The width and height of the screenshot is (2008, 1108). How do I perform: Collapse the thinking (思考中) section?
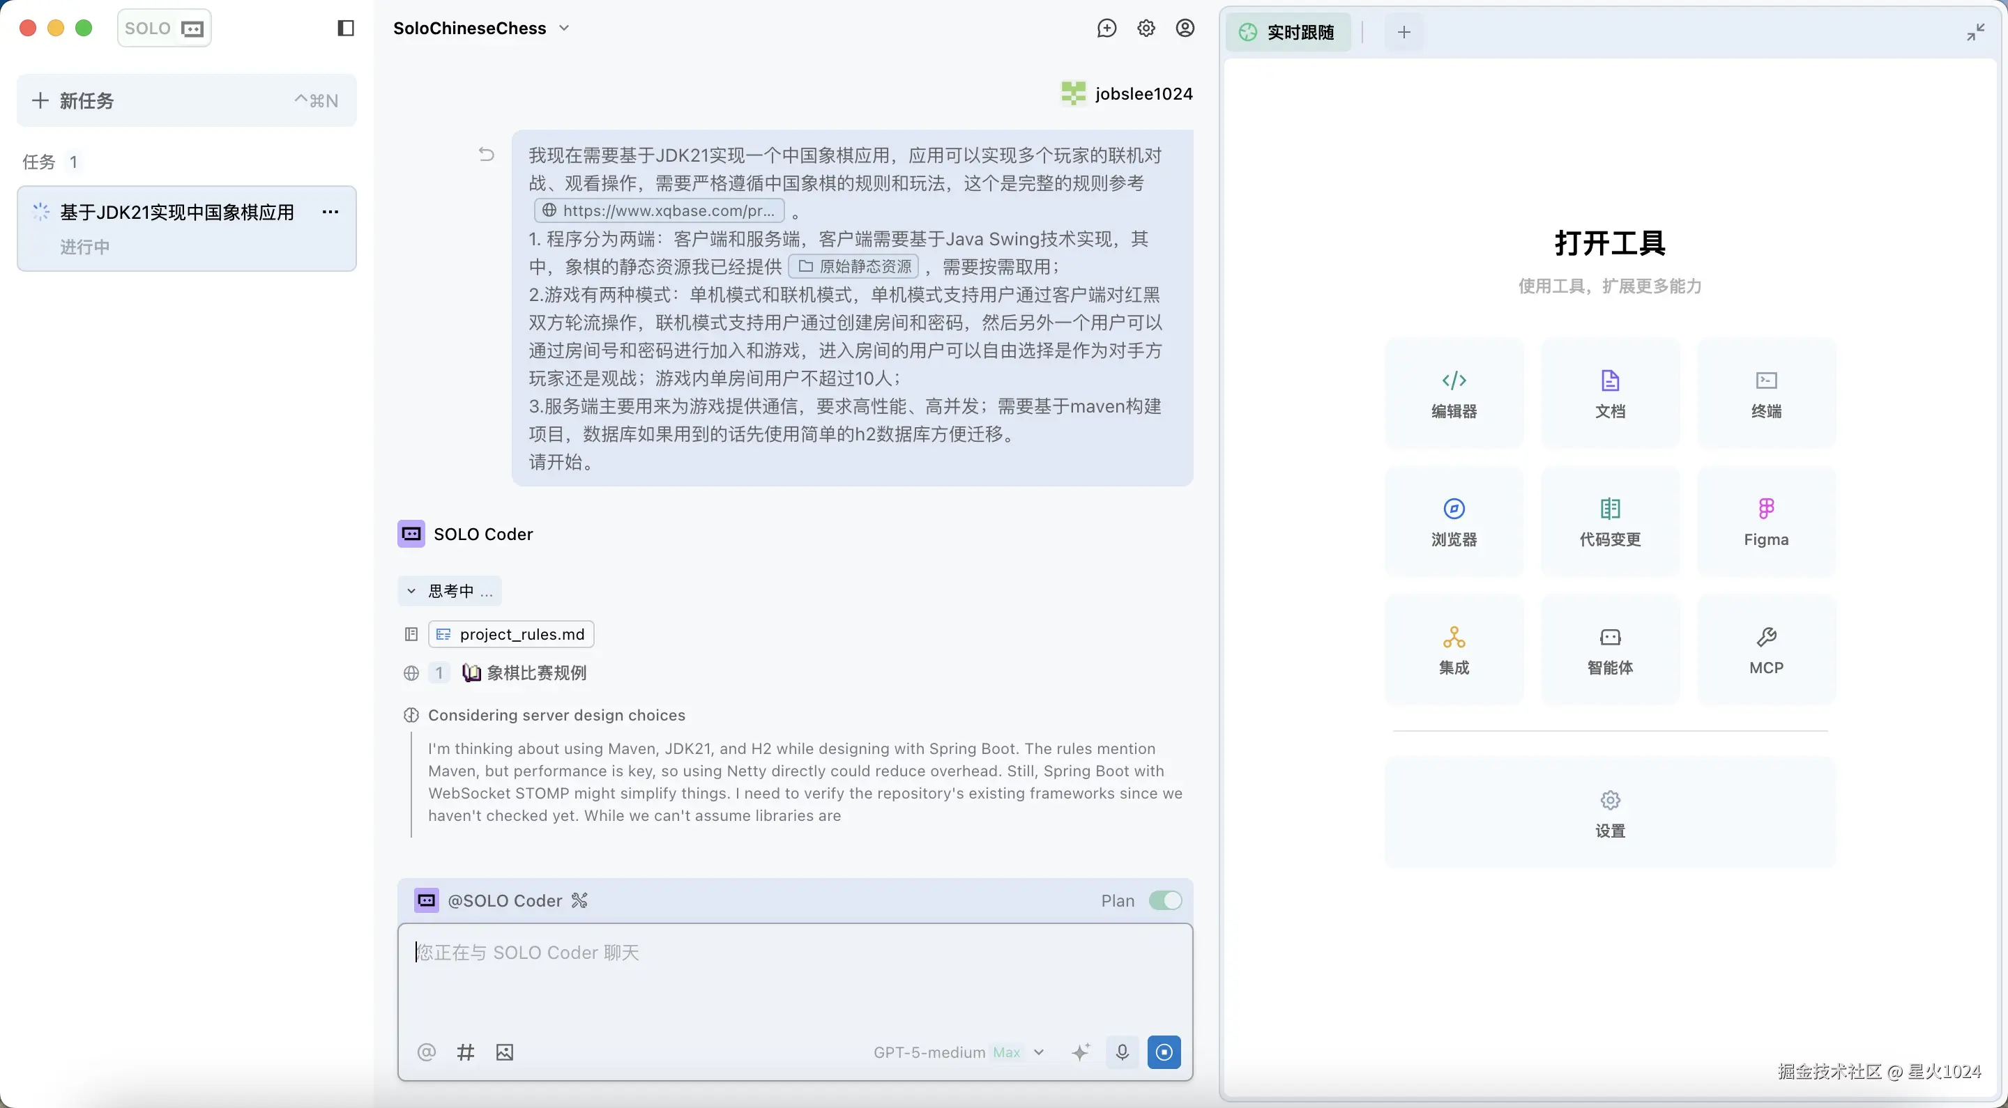tap(450, 592)
